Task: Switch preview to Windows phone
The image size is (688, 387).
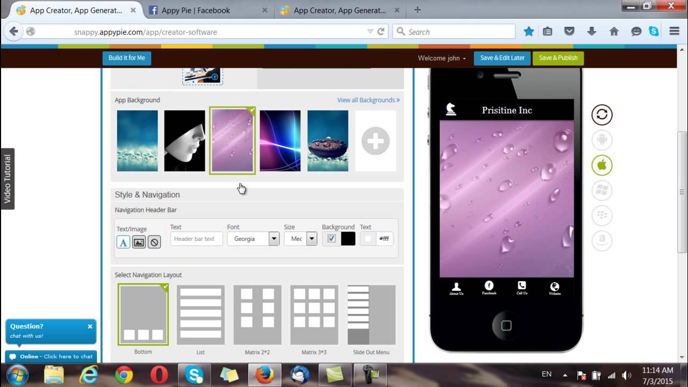Action: (602, 190)
